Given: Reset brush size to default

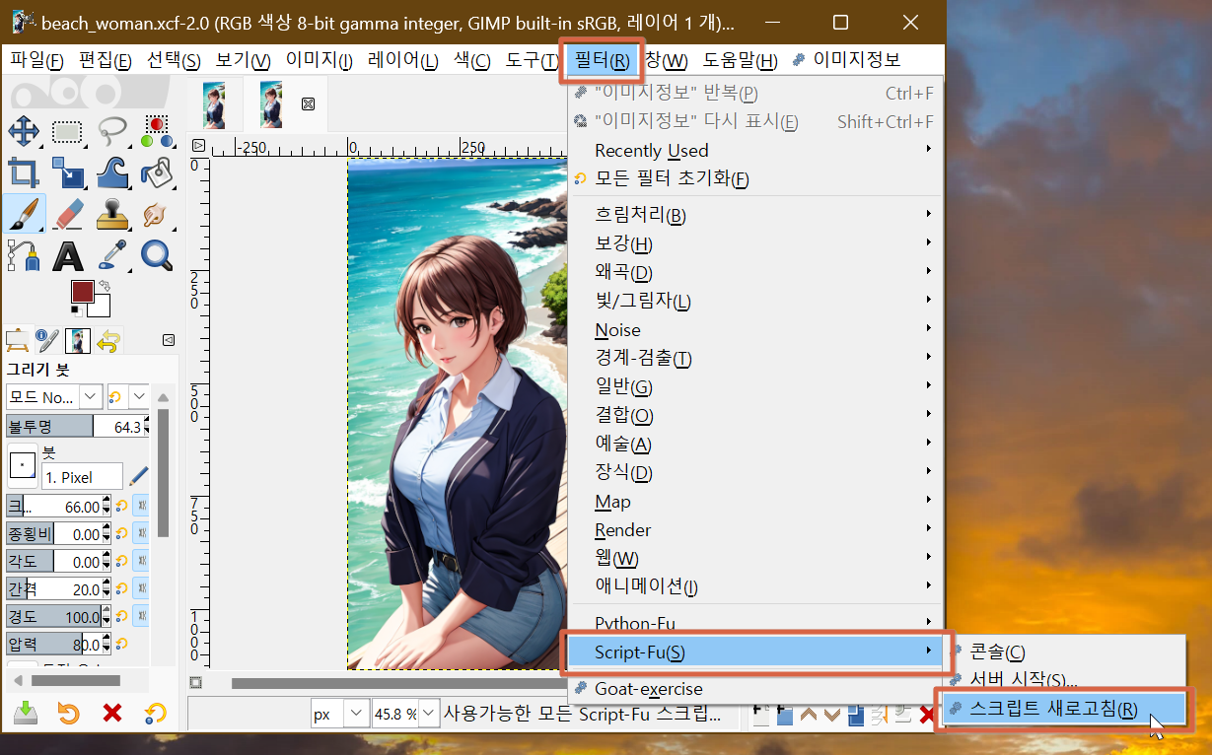Looking at the screenshot, I should pyautogui.click(x=122, y=507).
